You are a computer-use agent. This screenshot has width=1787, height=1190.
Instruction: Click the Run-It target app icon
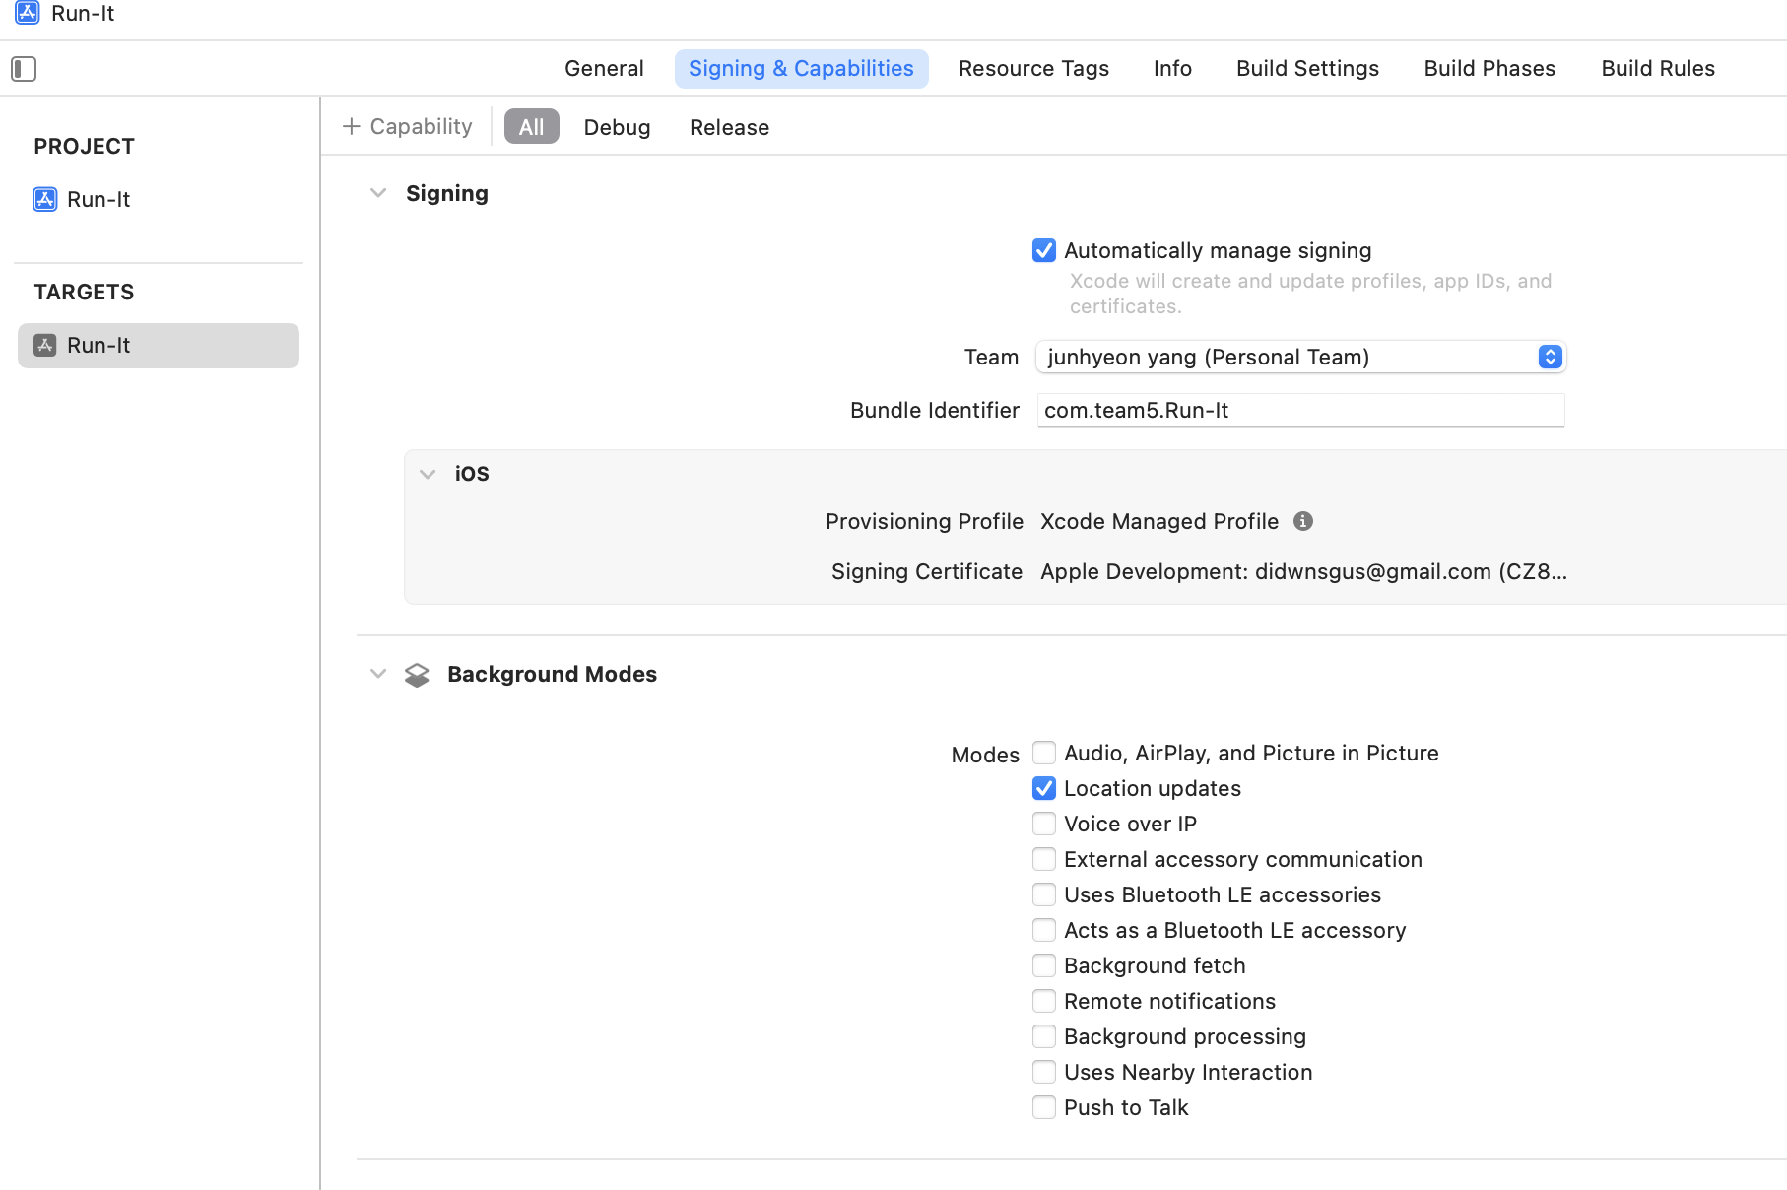point(45,345)
